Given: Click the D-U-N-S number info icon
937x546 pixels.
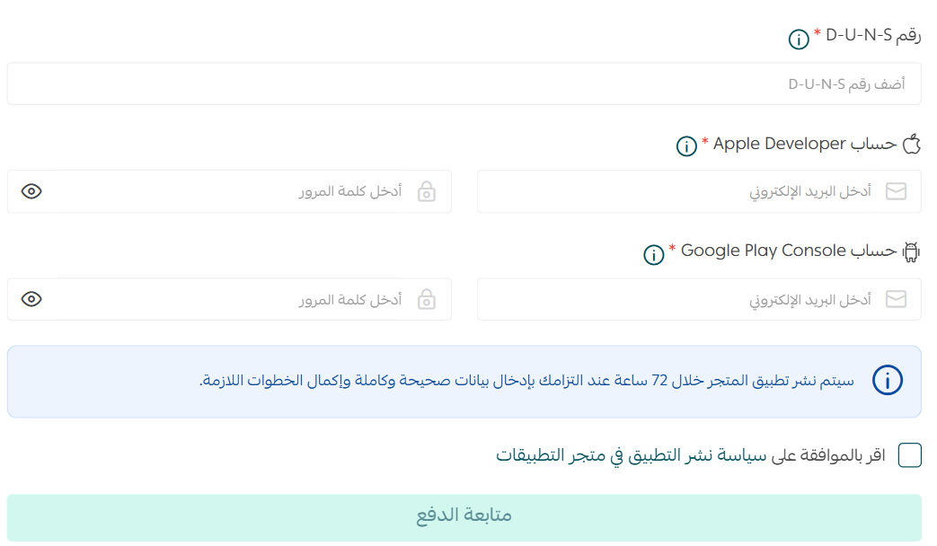Looking at the screenshot, I should click(799, 40).
